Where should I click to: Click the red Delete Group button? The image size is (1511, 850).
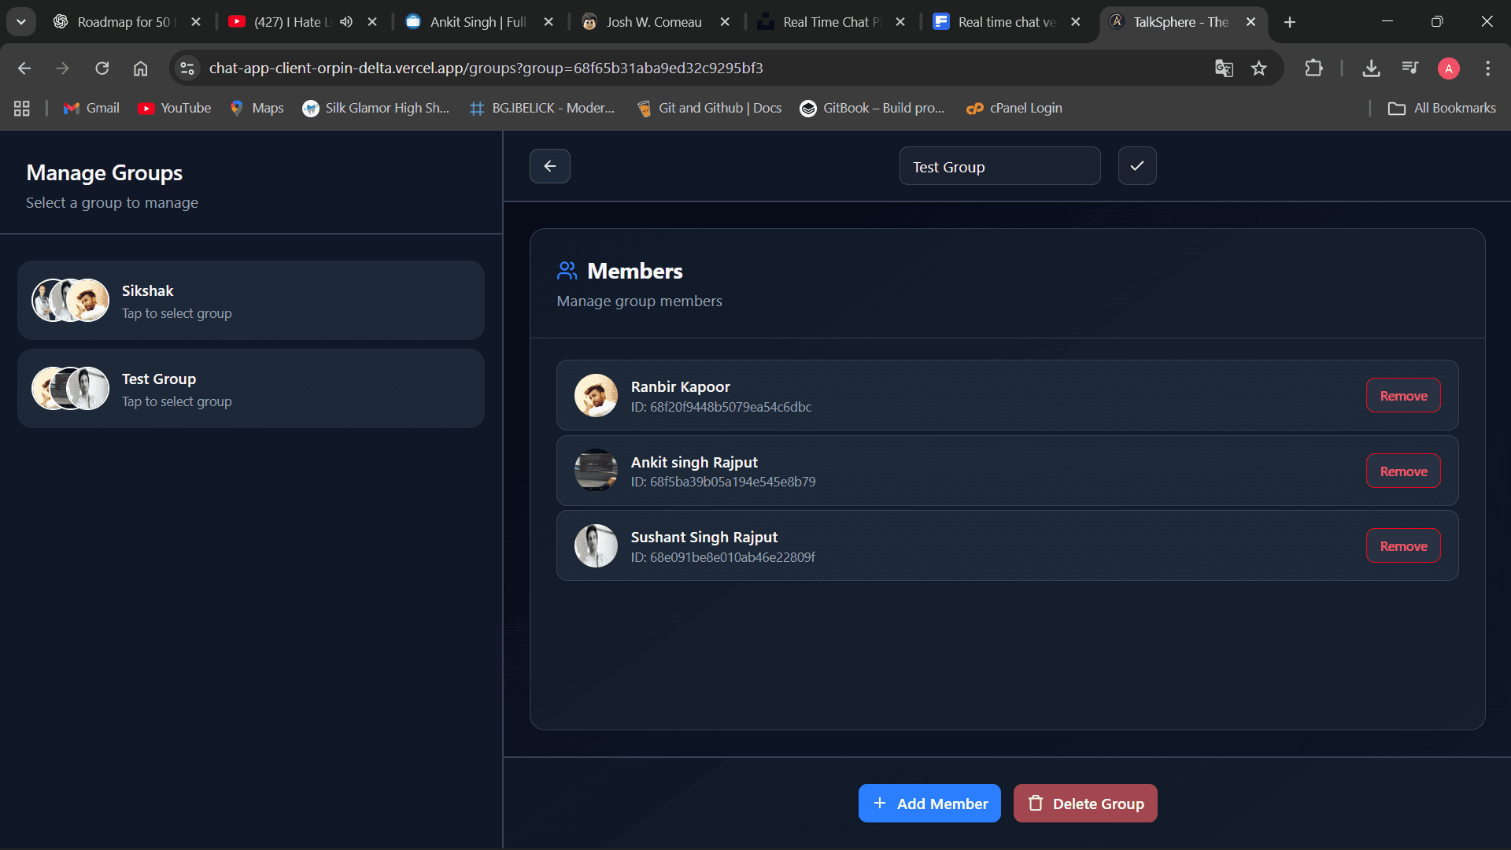pos(1084,804)
